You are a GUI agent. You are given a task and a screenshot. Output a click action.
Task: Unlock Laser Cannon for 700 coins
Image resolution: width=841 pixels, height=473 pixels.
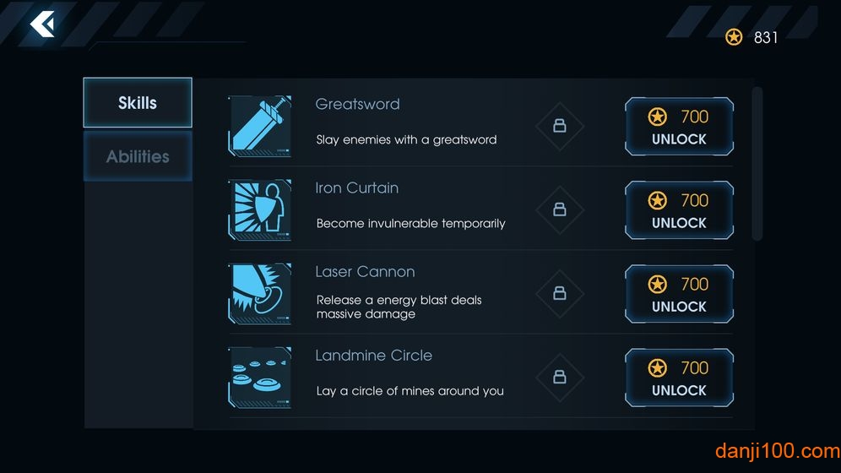tap(679, 294)
